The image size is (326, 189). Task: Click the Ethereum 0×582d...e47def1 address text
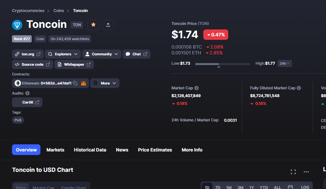pyautogui.click(x=47, y=83)
